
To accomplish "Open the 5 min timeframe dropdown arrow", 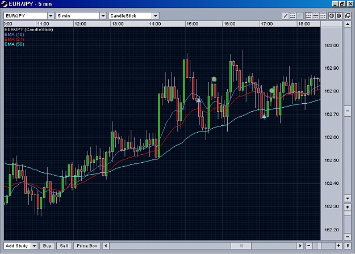I will click(x=103, y=16).
